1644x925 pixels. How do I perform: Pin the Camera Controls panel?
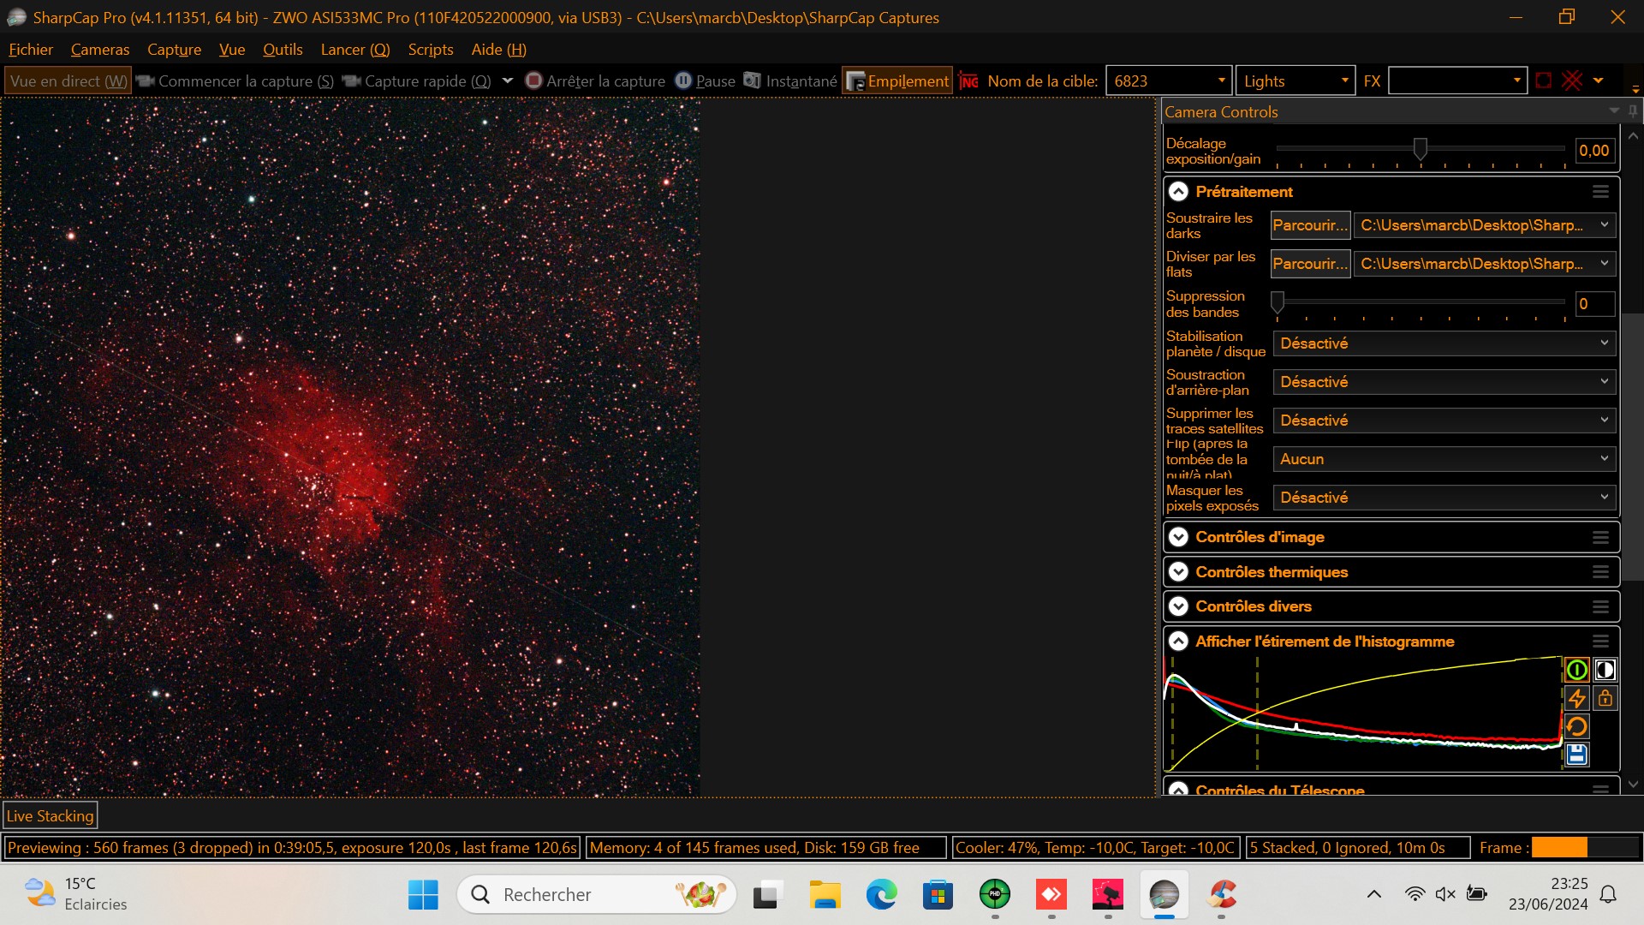tap(1633, 111)
